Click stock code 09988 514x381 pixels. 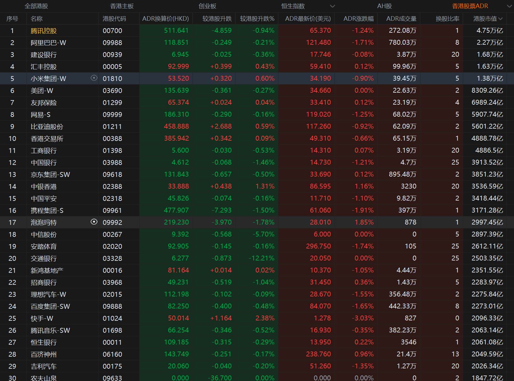click(112, 43)
